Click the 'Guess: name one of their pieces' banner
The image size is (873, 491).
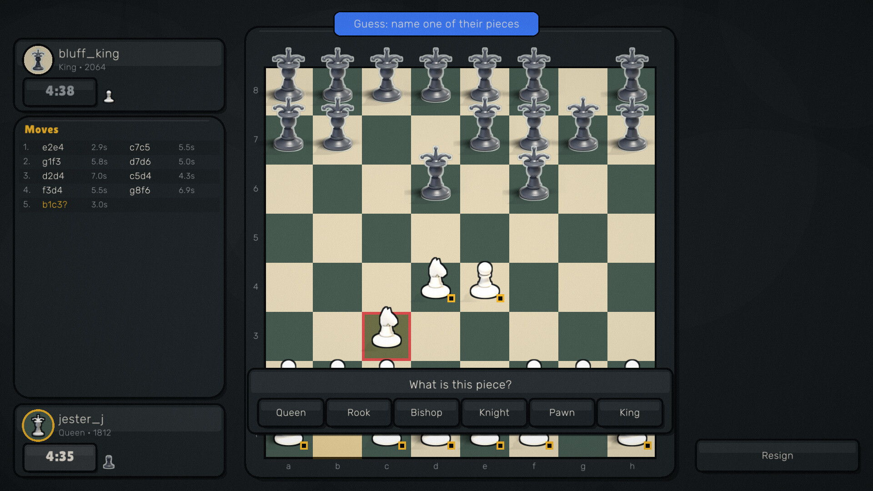tap(436, 24)
